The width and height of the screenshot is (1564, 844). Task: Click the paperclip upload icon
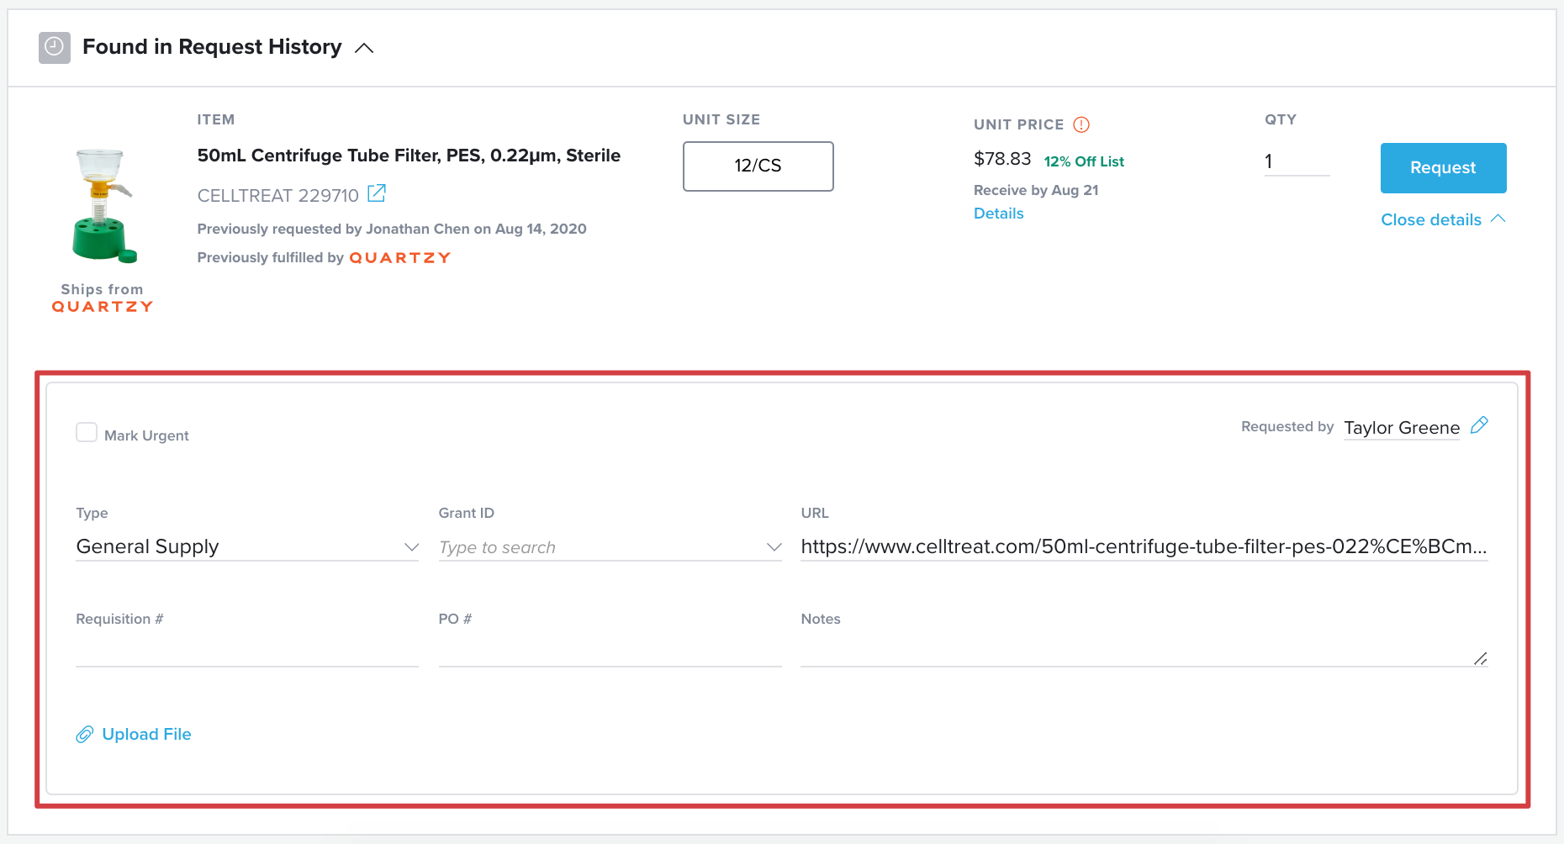[84, 735]
